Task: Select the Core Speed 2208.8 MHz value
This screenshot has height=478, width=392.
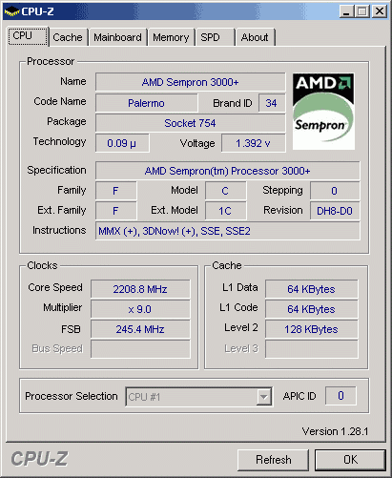Action: (x=140, y=289)
